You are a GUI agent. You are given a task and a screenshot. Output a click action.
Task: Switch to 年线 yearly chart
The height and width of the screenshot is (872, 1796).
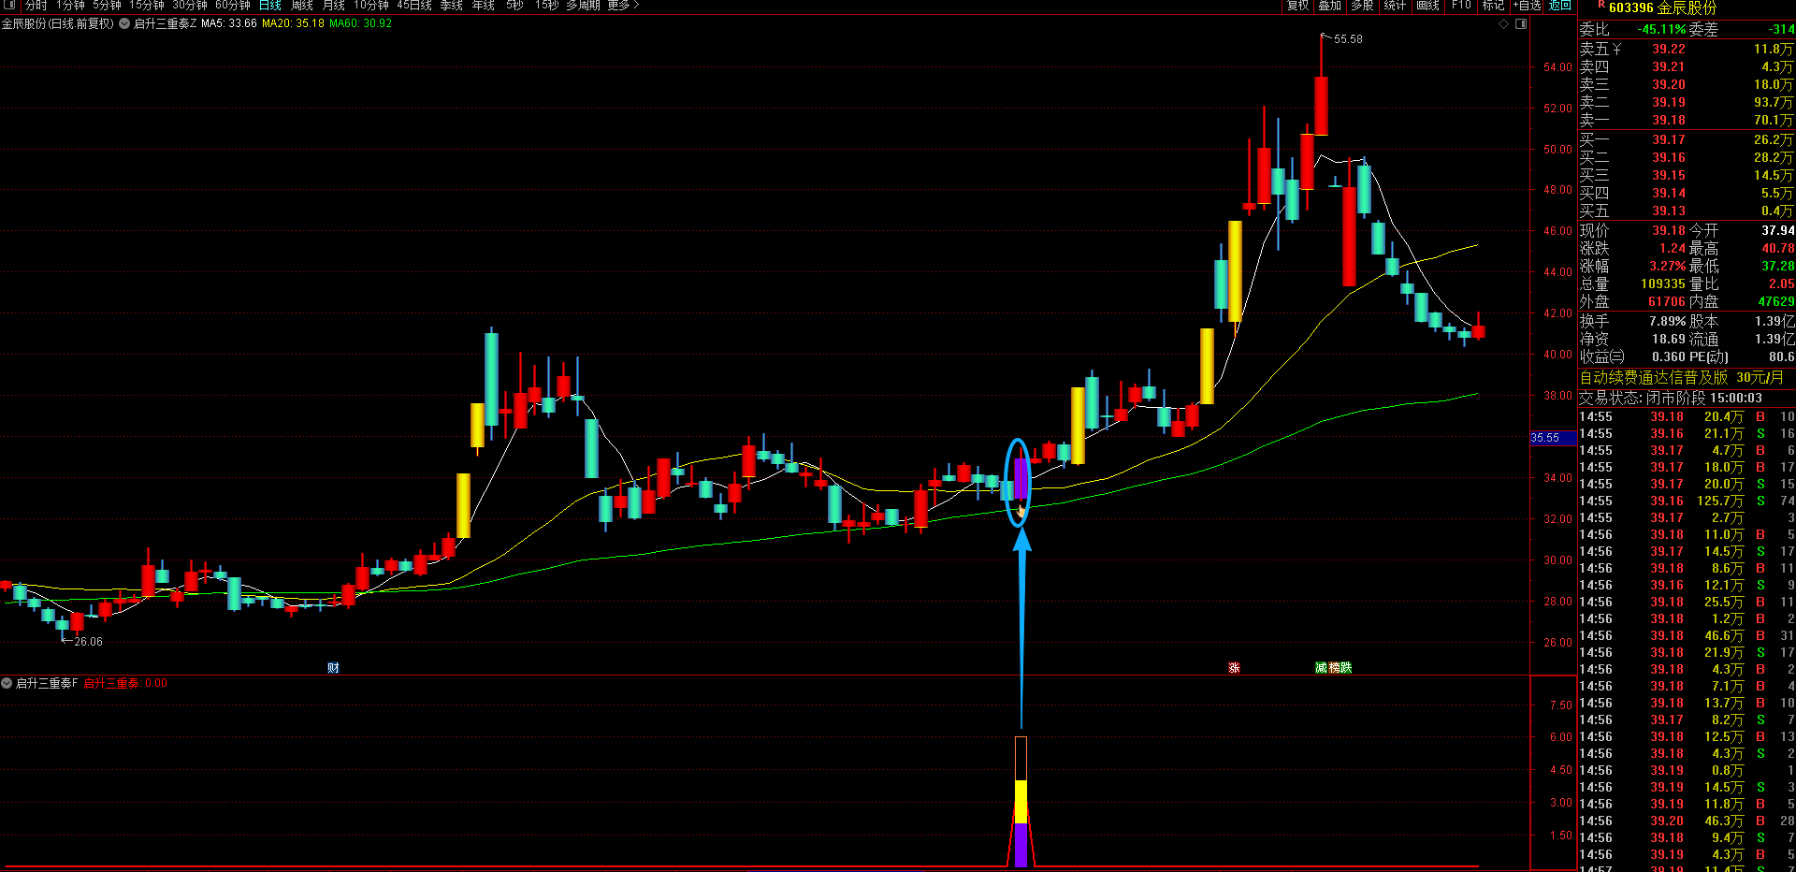pyautogui.click(x=484, y=6)
